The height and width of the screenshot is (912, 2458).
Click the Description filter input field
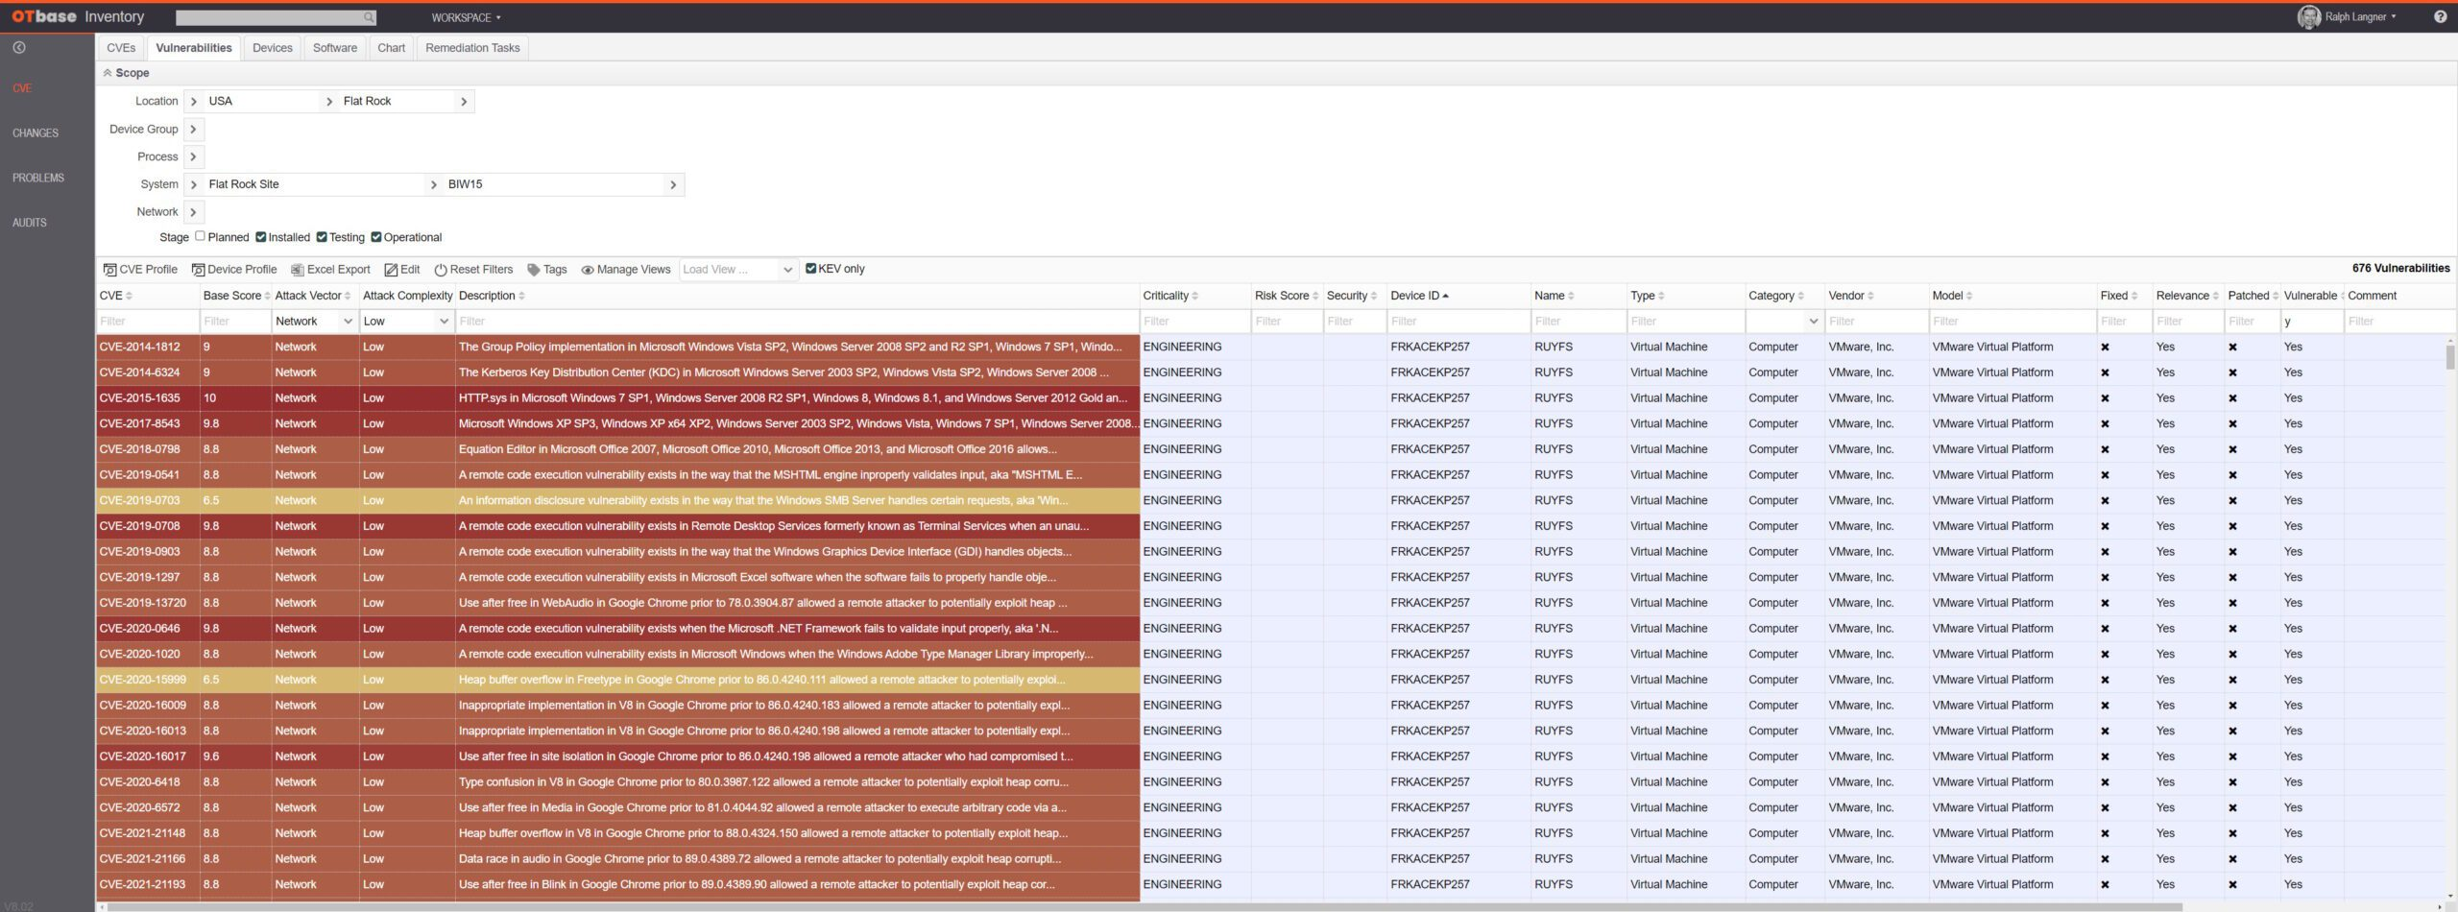[x=795, y=322]
